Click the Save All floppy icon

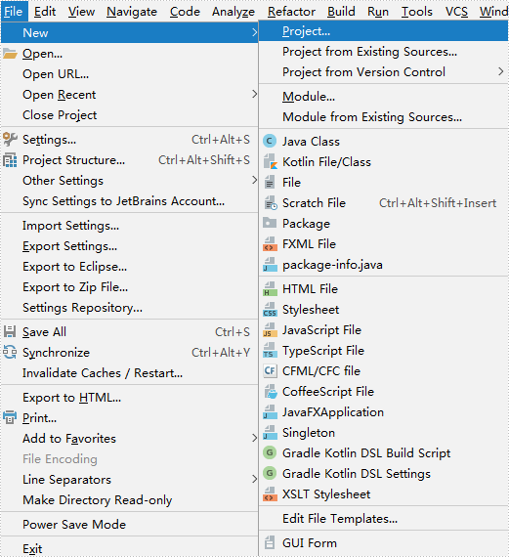click(10, 331)
